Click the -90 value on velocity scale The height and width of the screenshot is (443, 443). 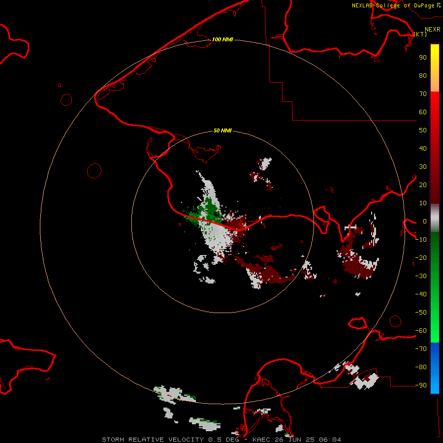(421, 385)
